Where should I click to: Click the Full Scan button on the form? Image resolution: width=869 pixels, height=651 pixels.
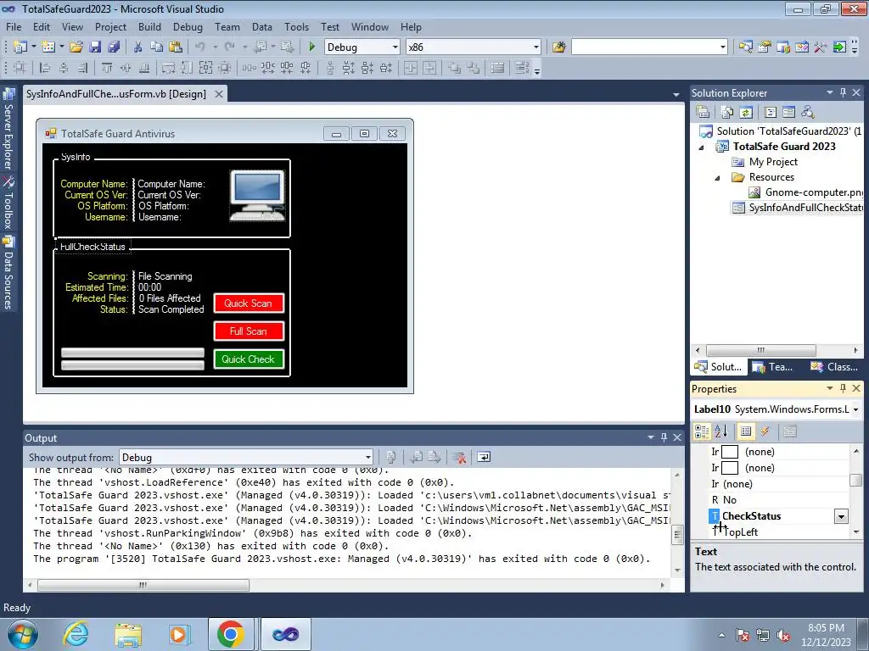249,331
